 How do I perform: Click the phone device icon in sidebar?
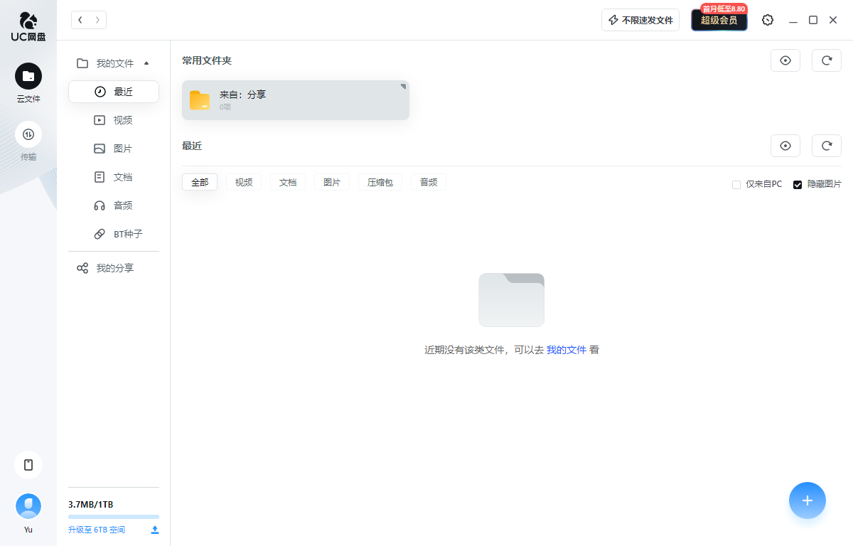coord(28,465)
